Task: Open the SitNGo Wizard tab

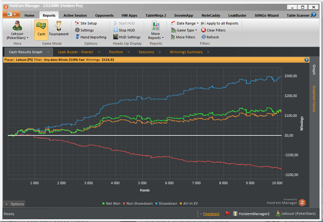Action: click(x=266, y=15)
